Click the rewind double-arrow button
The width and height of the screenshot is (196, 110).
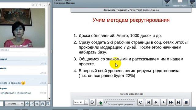click(x=156, y=102)
